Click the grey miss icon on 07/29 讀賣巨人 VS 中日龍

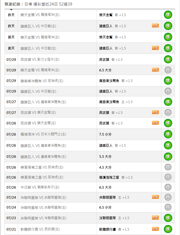(168, 91)
